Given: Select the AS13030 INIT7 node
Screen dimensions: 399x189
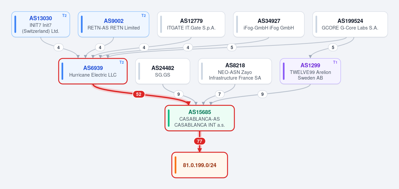Looking at the screenshot, I should pos(41,24).
